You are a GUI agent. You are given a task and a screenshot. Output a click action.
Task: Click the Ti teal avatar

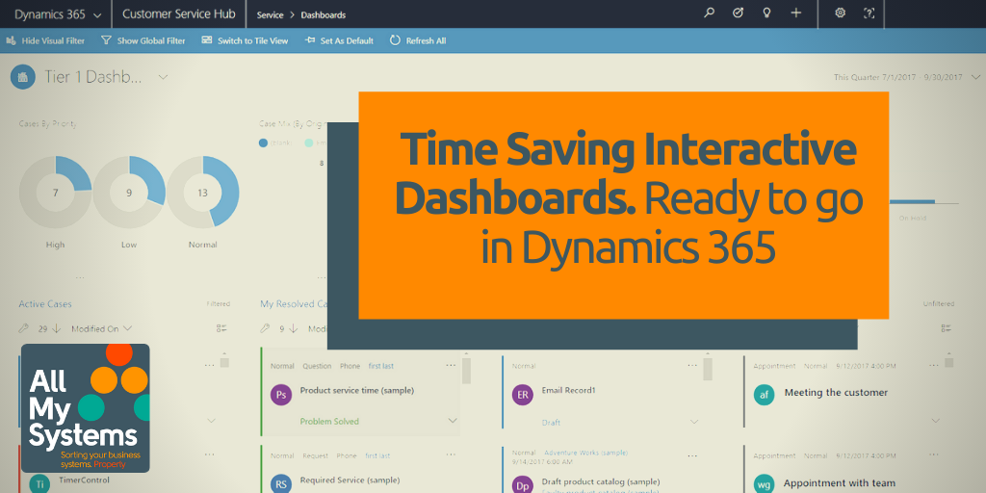39,483
